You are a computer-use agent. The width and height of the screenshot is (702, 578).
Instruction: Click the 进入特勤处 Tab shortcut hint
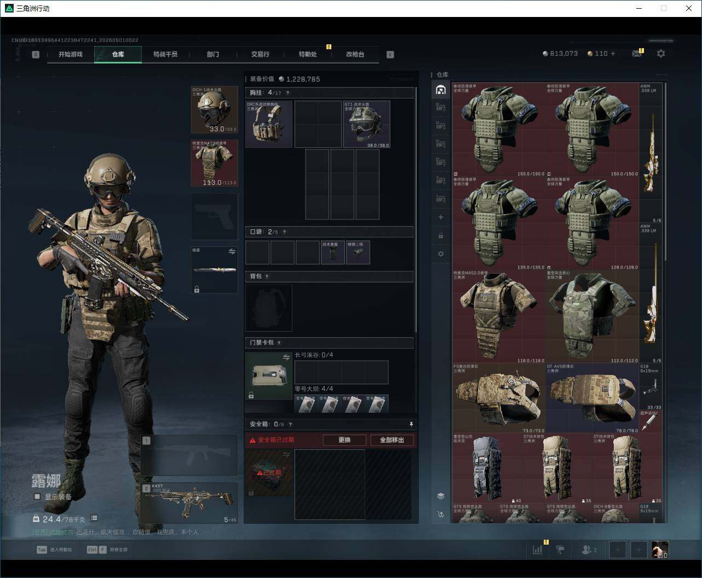point(54,550)
